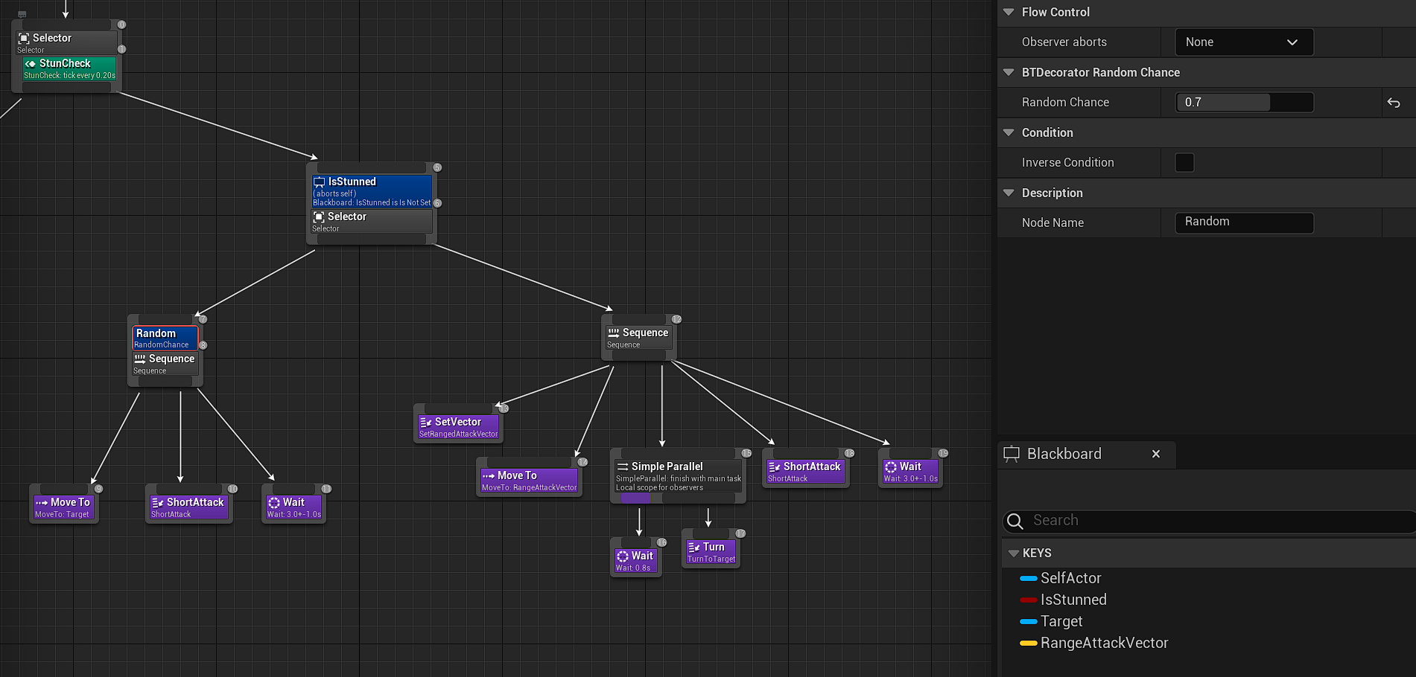Select the Target blackboard key
This screenshot has width=1416, height=677.
[x=1061, y=621]
